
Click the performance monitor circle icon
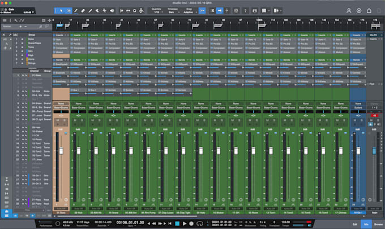coord(58,223)
